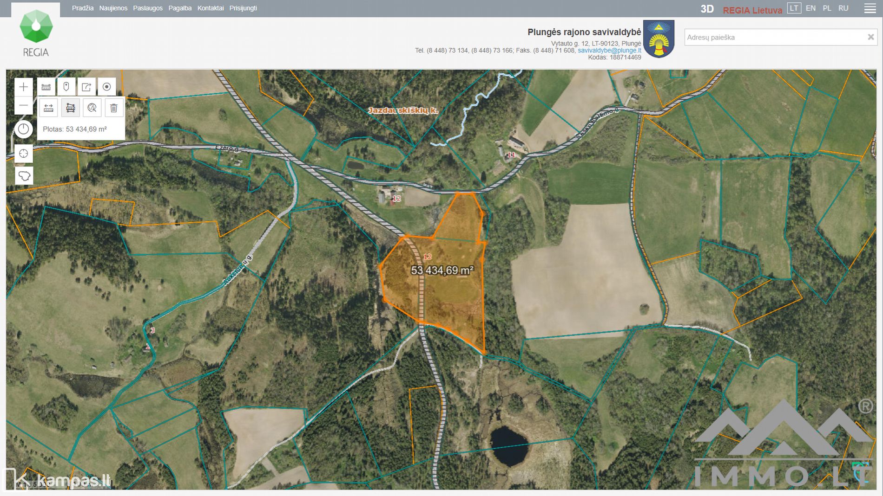
Task: Select the distance measuring tool
Action: [x=48, y=108]
